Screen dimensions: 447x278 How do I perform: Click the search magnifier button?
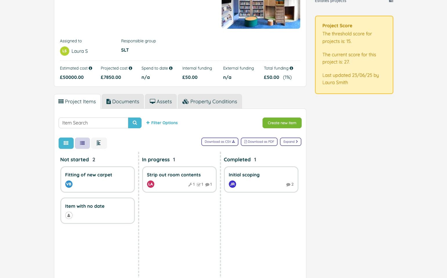tap(135, 123)
